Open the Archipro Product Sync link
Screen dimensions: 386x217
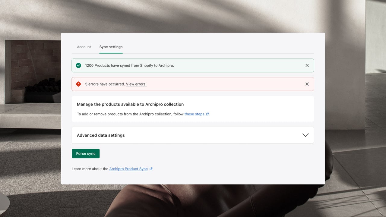point(128,169)
